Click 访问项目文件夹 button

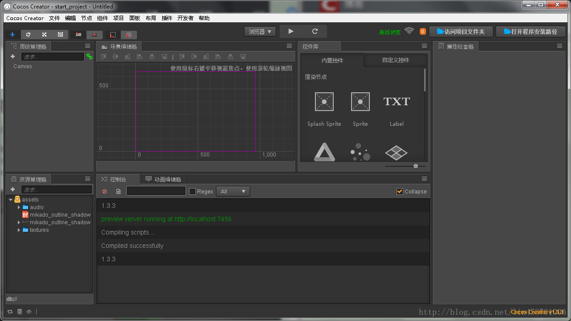[461, 32]
